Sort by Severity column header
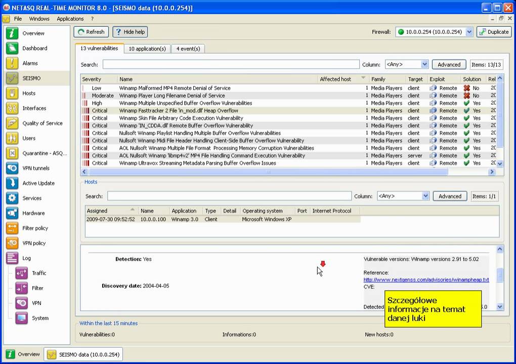Image resolution: width=516 pixels, height=364 pixels. coord(99,79)
